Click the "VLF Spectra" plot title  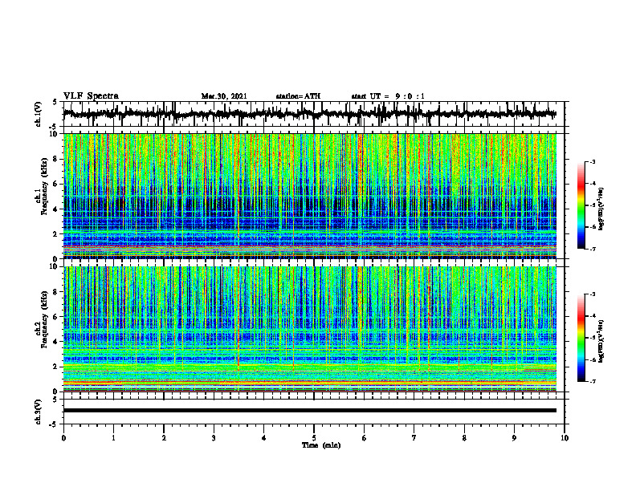coord(91,96)
